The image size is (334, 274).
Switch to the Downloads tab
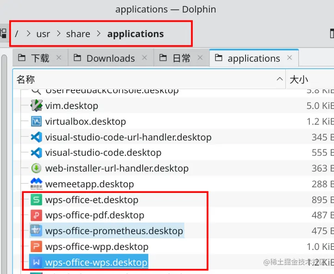click(x=110, y=58)
